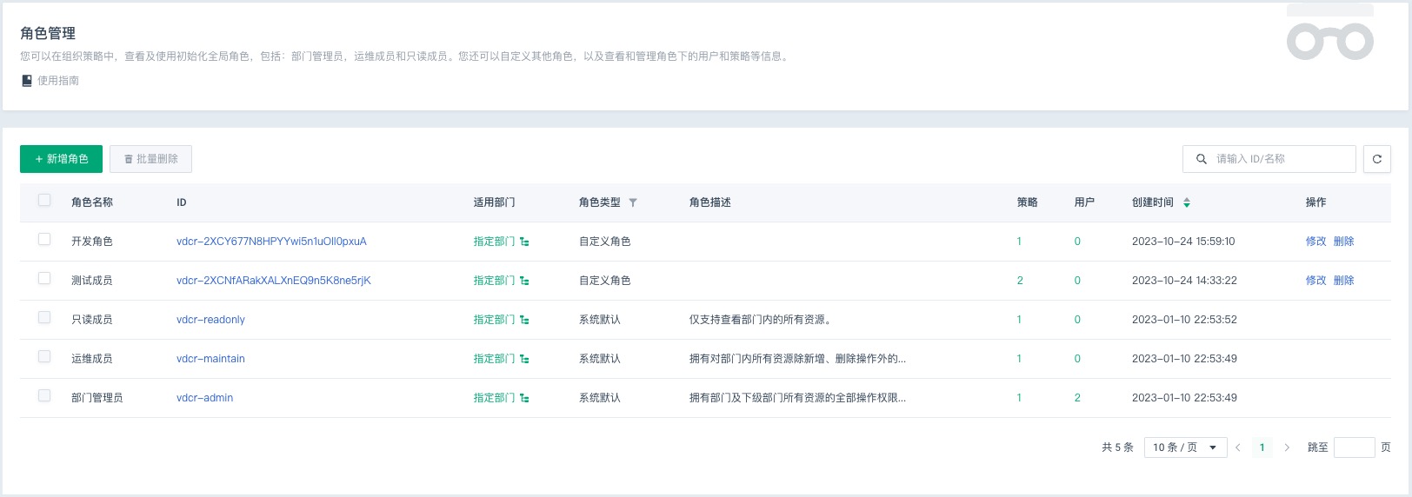Click 修改 for the 开发角色 row
The image size is (1412, 497).
[x=1315, y=242]
